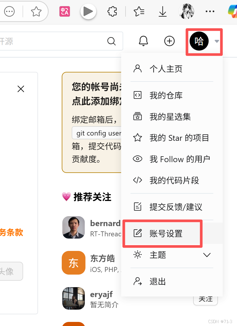Click the plus create-new icon
The height and width of the screenshot is (326, 237).
169,41
